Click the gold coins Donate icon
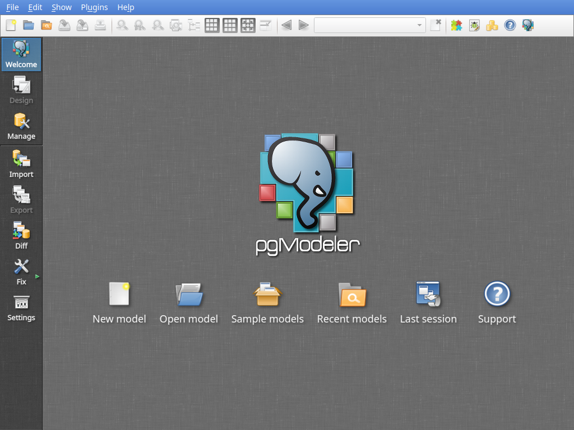The height and width of the screenshot is (430, 574). [492, 25]
